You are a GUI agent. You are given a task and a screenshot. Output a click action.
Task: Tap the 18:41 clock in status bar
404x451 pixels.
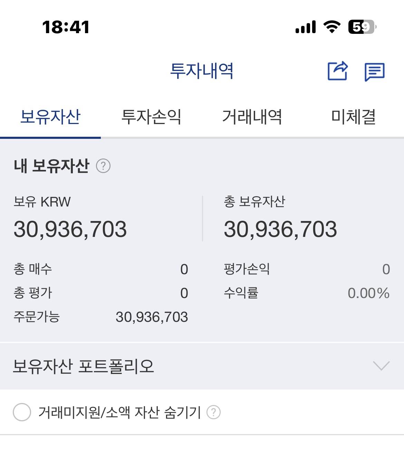tap(66, 27)
